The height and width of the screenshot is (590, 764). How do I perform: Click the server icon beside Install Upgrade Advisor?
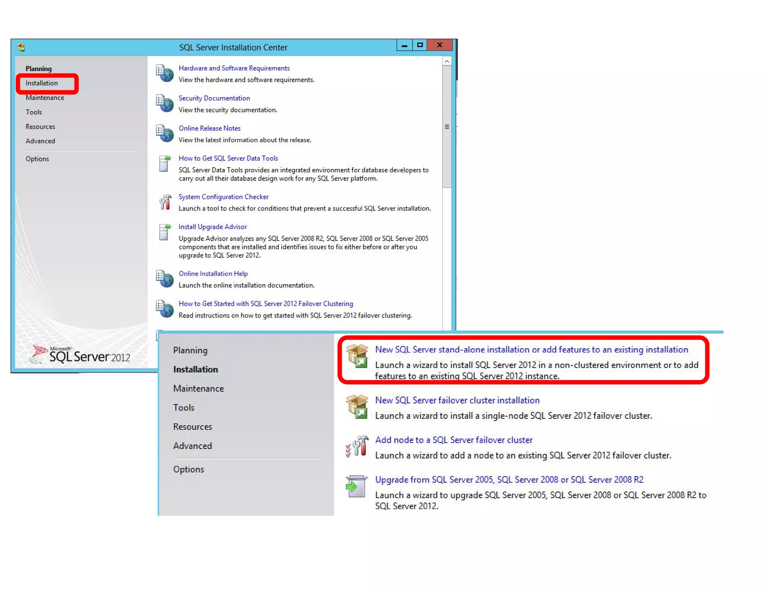[x=165, y=232]
